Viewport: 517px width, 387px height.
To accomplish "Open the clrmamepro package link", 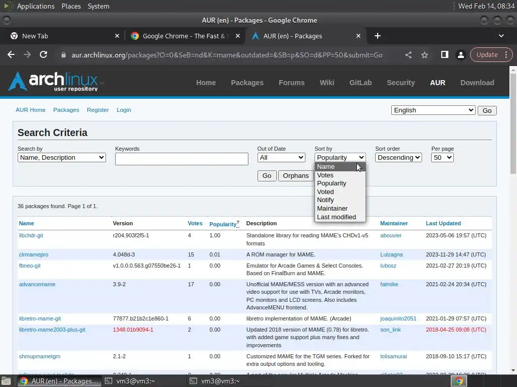I will click(34, 254).
